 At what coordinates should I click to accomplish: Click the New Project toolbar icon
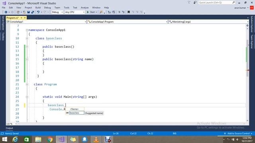click(x=18, y=12)
